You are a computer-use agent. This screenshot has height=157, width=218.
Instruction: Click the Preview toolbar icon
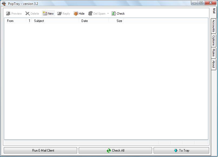coord(8,14)
